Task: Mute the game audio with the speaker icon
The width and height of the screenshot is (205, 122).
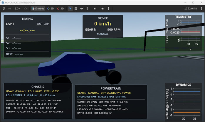Action: (95, 9)
